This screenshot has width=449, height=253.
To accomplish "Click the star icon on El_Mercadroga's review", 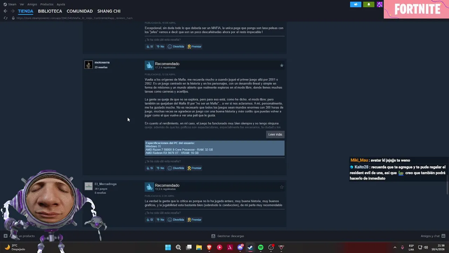I will click(281, 187).
